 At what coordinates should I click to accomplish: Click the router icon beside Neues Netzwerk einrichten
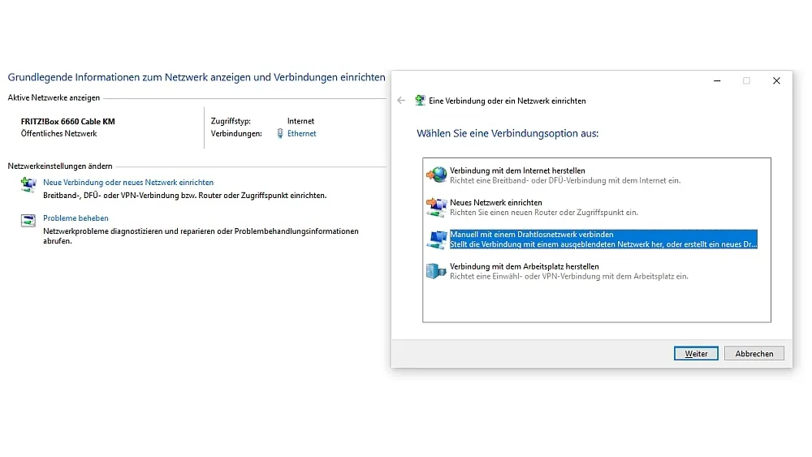436,207
